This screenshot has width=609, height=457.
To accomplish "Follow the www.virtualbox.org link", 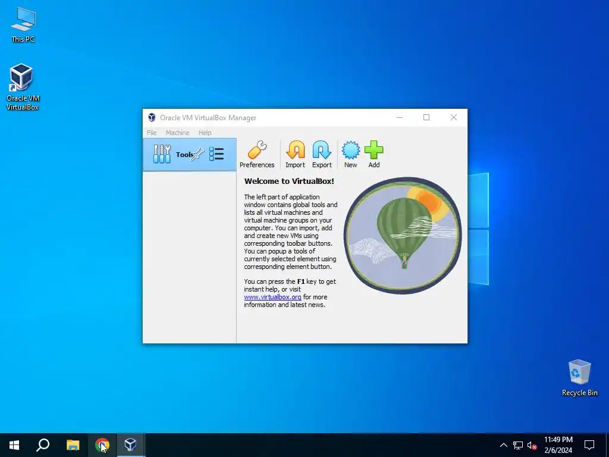I will pos(272,297).
